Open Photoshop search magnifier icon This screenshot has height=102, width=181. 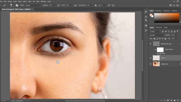[174, 5]
